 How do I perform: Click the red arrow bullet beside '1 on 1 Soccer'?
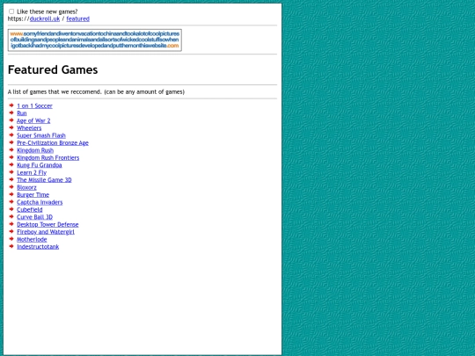click(11, 105)
